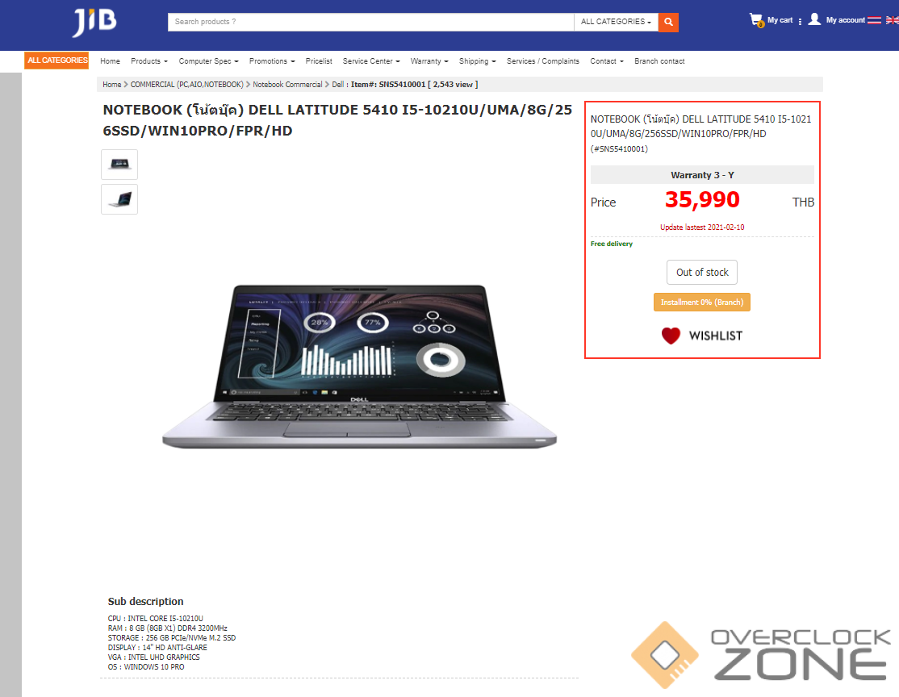This screenshot has height=697, width=899.
Task: Click the Out of stock button
Action: (702, 273)
